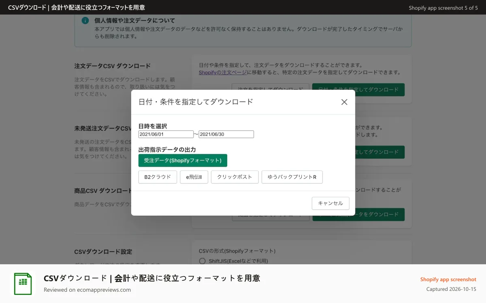
Task: Click the green spreadsheet app icon
Action: tap(23, 284)
